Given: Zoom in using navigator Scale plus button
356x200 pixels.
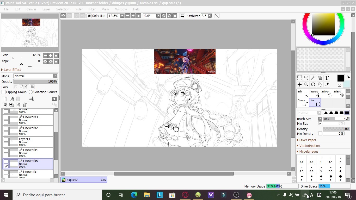Looking at the screenshot, I should coord(51,55).
